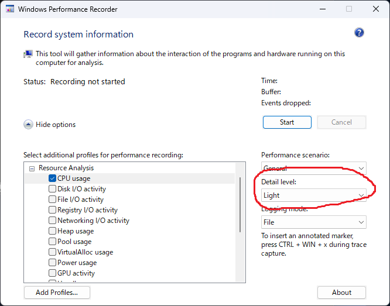Open the Logging mode dropdown showing File
The height and width of the screenshot is (306, 390).
point(314,222)
